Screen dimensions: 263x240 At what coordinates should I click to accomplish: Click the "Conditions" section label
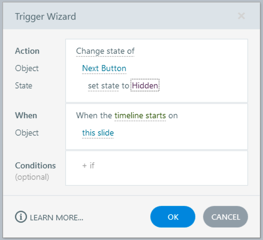(35, 165)
